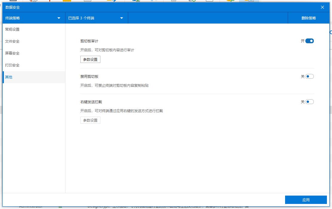This screenshot has width=332, height=209.
Task: Open the 屏幕安全 section
Action: click(34, 53)
